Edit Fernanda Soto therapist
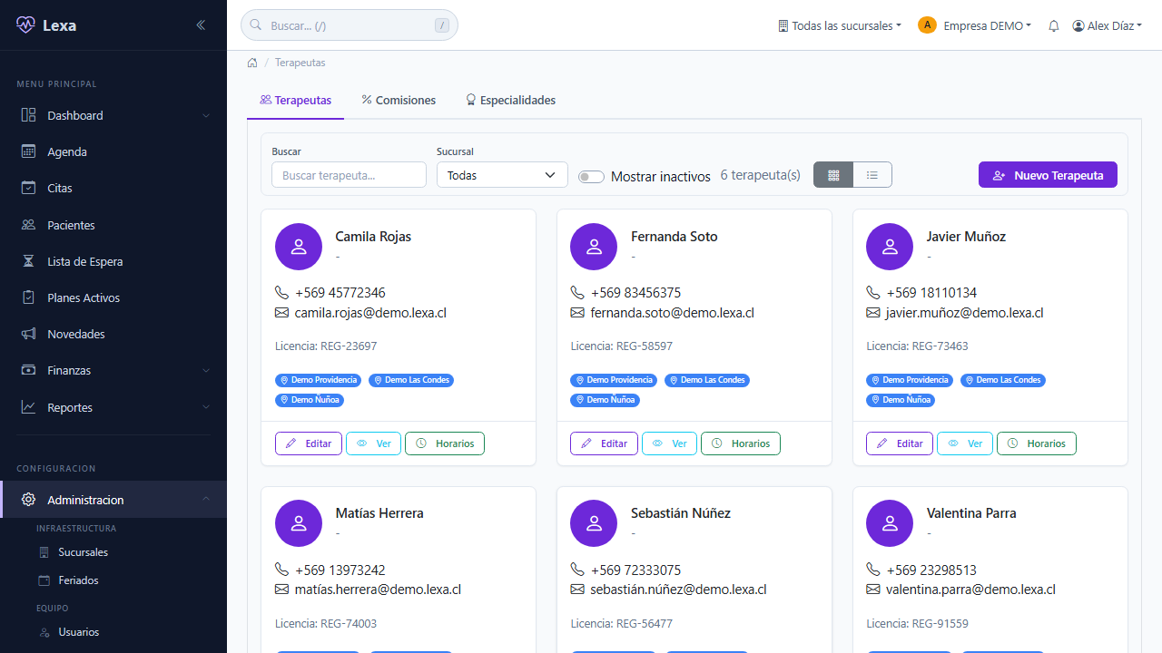Screen dimensions: 1162x653 point(605,443)
